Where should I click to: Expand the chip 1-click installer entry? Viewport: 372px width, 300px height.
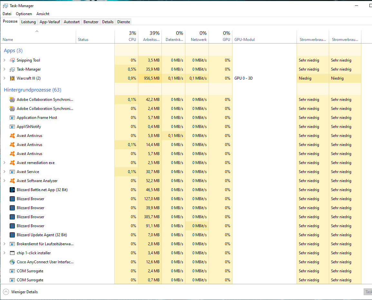click(4, 253)
